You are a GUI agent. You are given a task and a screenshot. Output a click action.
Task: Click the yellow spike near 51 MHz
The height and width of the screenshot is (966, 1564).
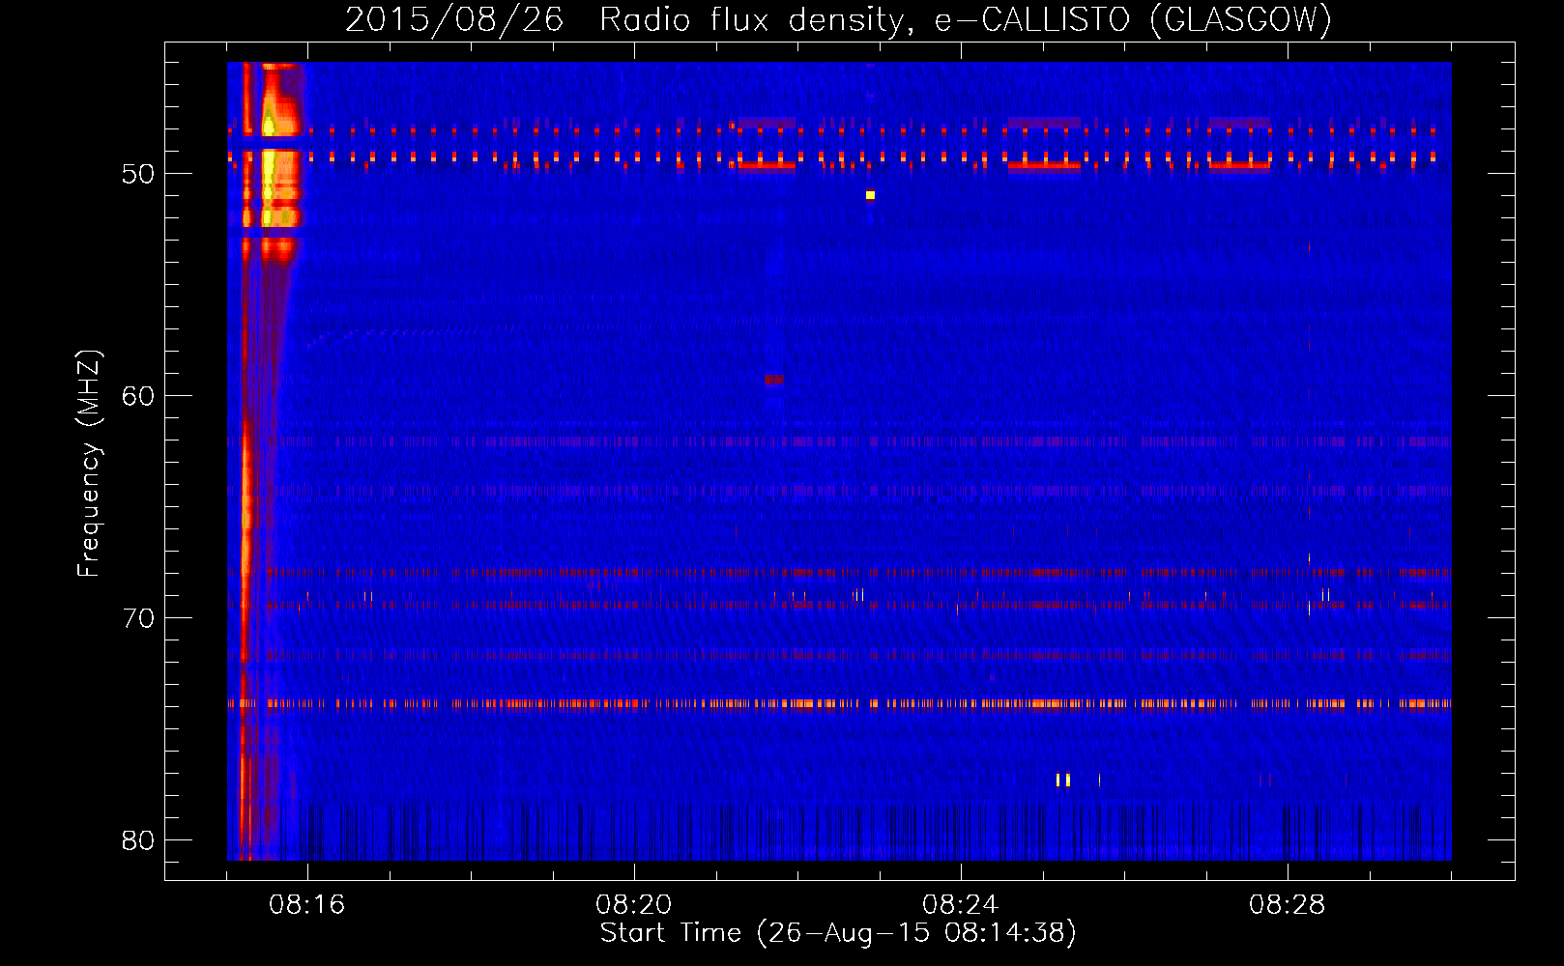pos(870,195)
